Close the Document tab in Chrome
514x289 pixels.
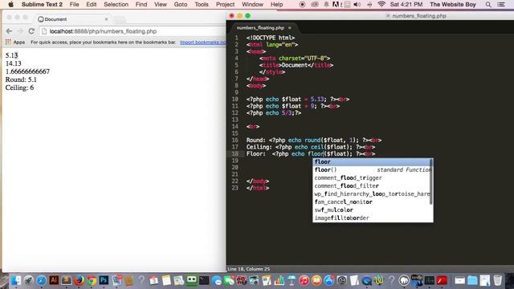click(106, 19)
